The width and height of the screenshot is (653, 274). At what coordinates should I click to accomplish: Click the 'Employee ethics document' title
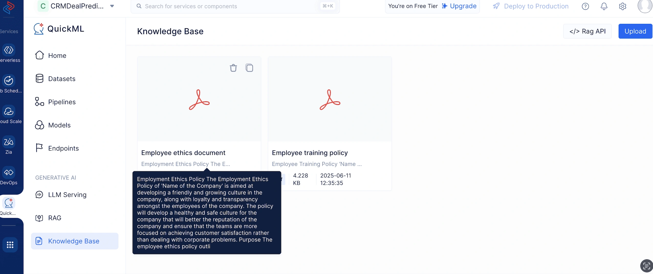183,153
